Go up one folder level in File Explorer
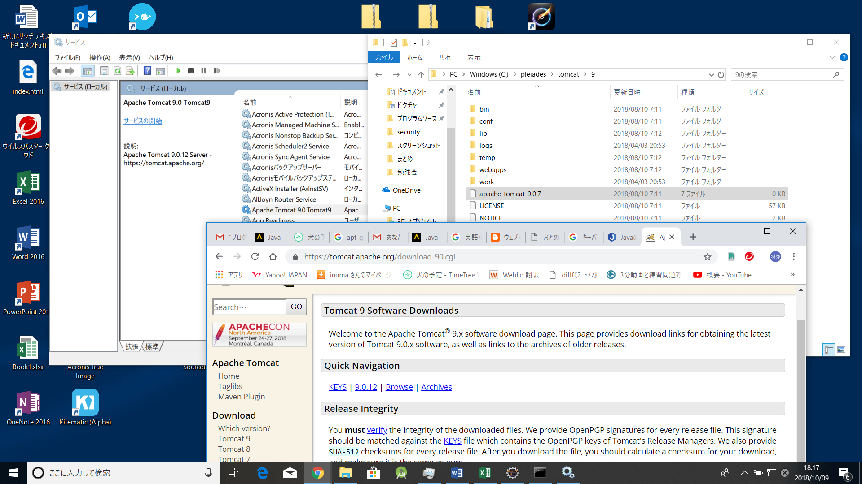The height and width of the screenshot is (484, 862). [421, 75]
